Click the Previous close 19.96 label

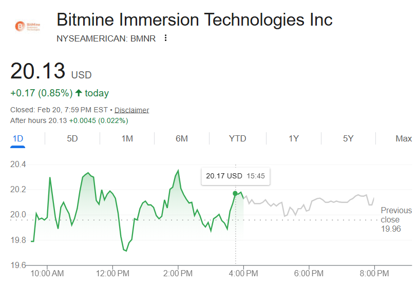click(x=396, y=219)
